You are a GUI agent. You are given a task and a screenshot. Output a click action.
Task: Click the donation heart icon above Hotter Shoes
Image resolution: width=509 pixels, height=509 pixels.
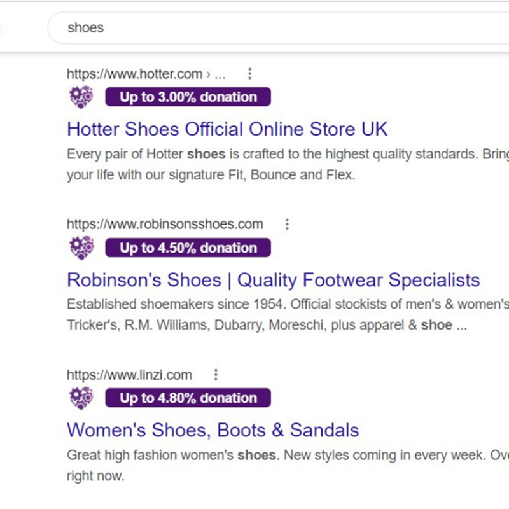tap(80, 97)
